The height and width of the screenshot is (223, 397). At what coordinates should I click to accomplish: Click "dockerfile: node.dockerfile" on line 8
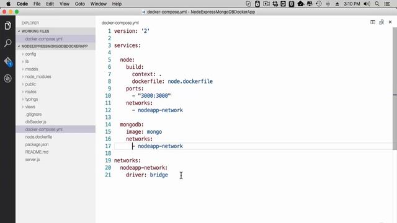point(172,81)
